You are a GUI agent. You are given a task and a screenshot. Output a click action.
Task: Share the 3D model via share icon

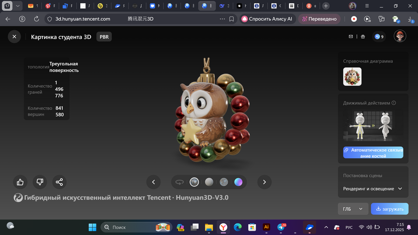(59, 182)
